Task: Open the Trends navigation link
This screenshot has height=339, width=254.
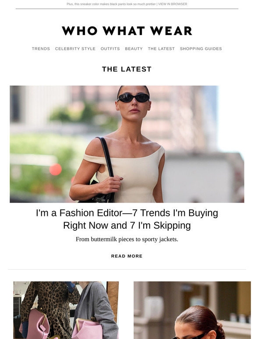Action: [41, 49]
